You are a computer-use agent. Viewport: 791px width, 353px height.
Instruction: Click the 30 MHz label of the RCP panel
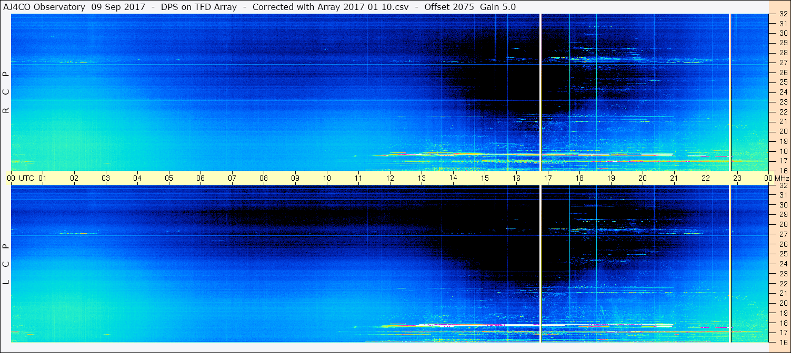point(783,33)
